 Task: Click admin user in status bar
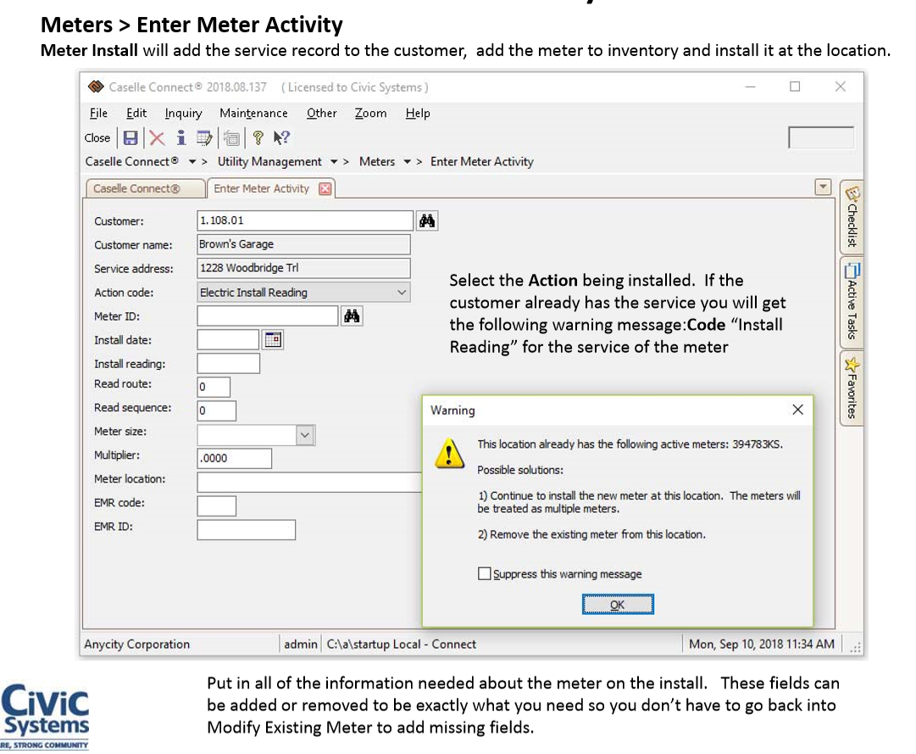(x=300, y=644)
